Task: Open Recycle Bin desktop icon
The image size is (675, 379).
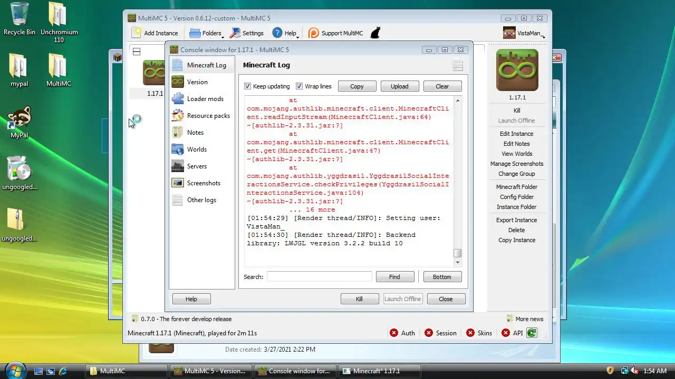Action: pos(20,14)
